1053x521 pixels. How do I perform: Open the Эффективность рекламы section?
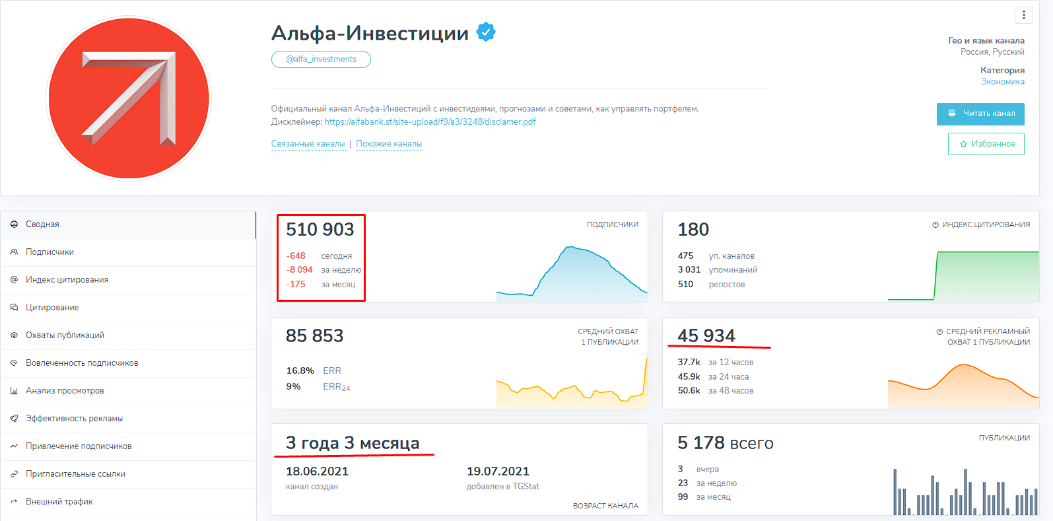coord(128,419)
